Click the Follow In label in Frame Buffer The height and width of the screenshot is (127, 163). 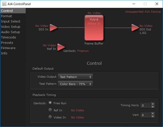[94, 24]
